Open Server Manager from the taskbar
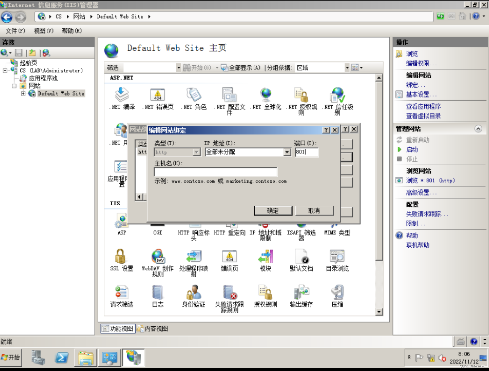Image resolution: width=489 pixels, height=371 pixels. (x=38, y=357)
